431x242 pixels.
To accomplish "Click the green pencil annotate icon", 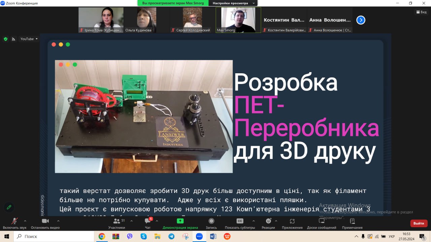I will click(9, 207).
